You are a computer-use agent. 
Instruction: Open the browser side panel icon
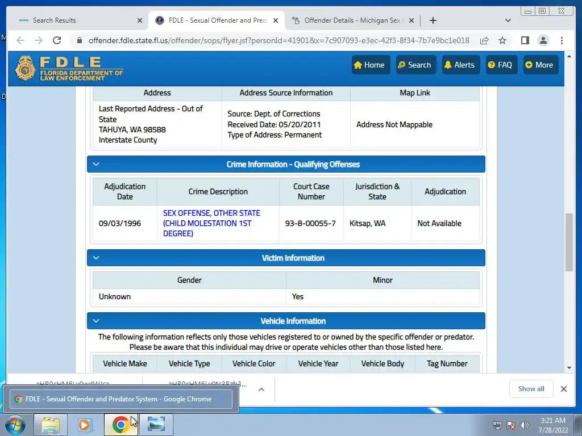point(525,40)
